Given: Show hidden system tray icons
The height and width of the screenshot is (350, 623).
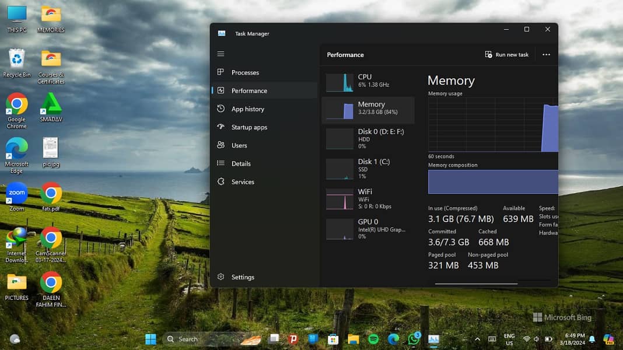Looking at the screenshot, I should (477, 339).
